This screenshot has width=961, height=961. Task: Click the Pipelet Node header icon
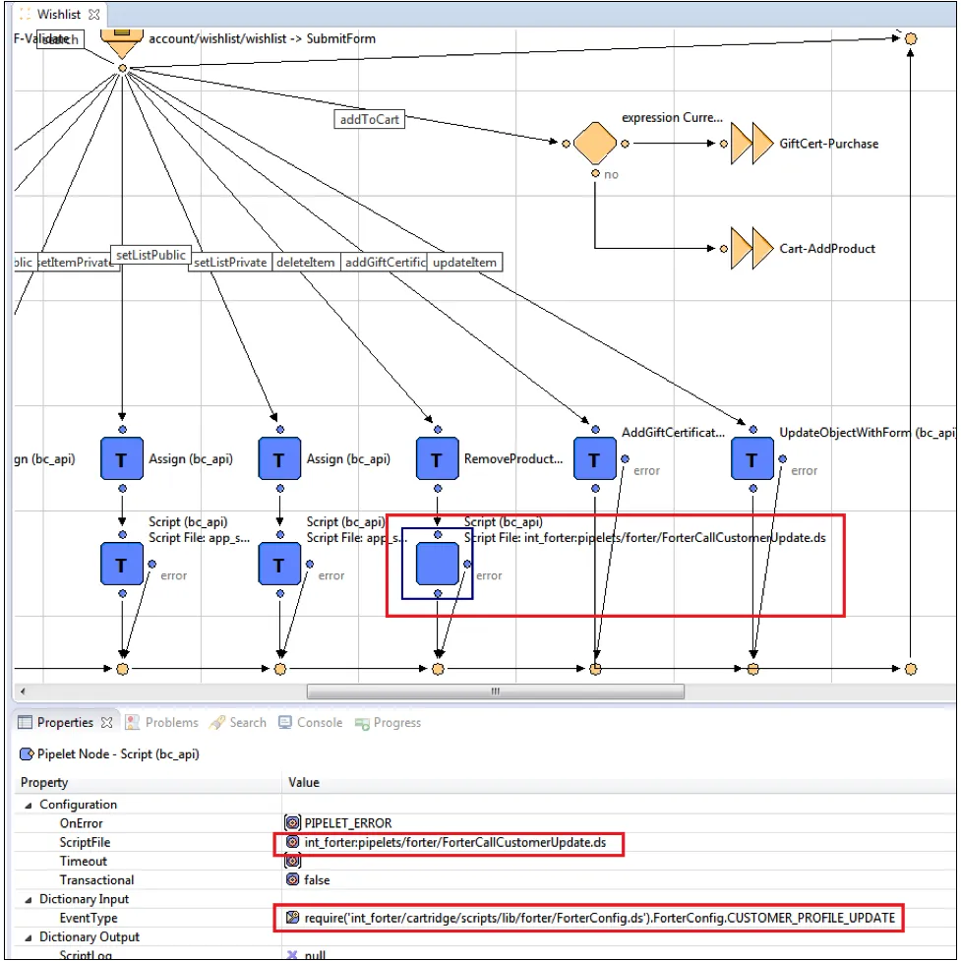[x=27, y=753]
